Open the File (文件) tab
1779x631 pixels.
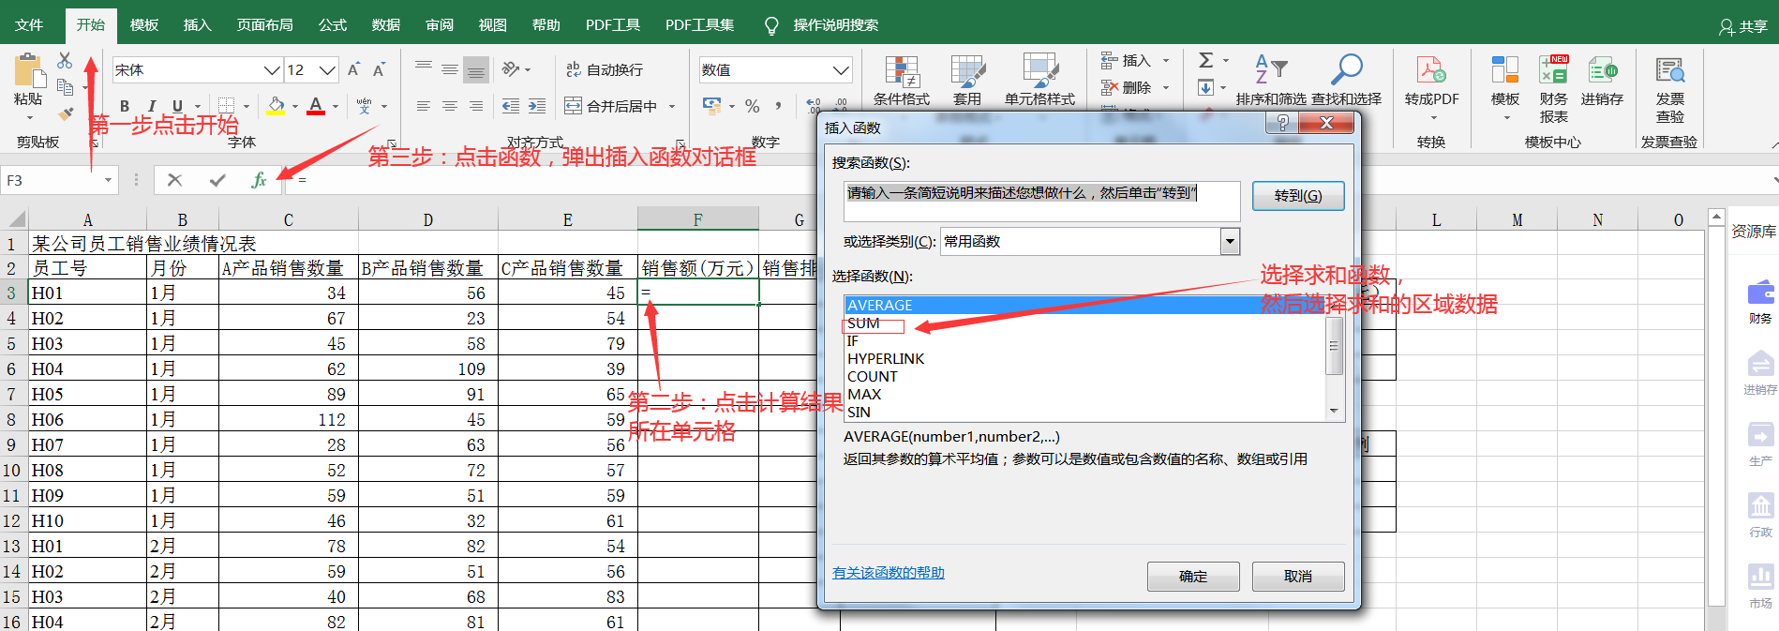pos(29,25)
